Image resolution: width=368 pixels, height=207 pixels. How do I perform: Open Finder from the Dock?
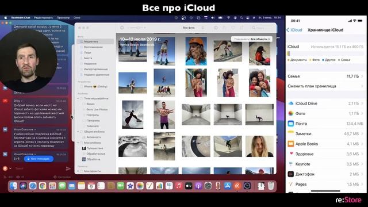pyautogui.click(x=13, y=186)
